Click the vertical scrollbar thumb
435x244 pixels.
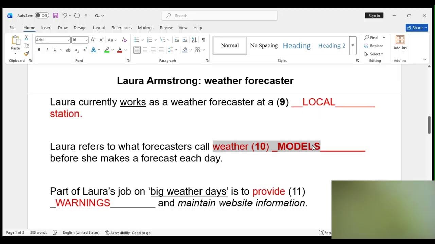pos(429,125)
